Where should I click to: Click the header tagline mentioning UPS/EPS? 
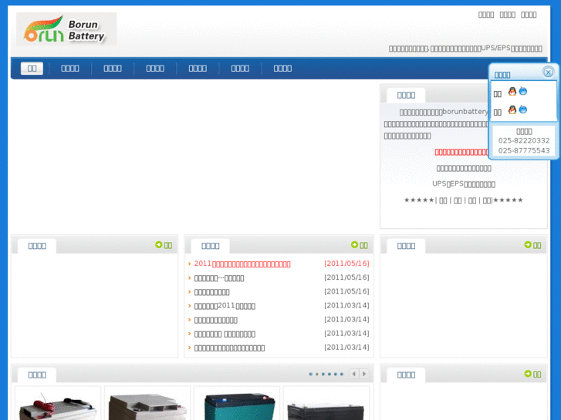(465, 49)
